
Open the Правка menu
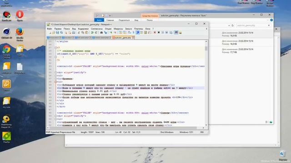58,29
